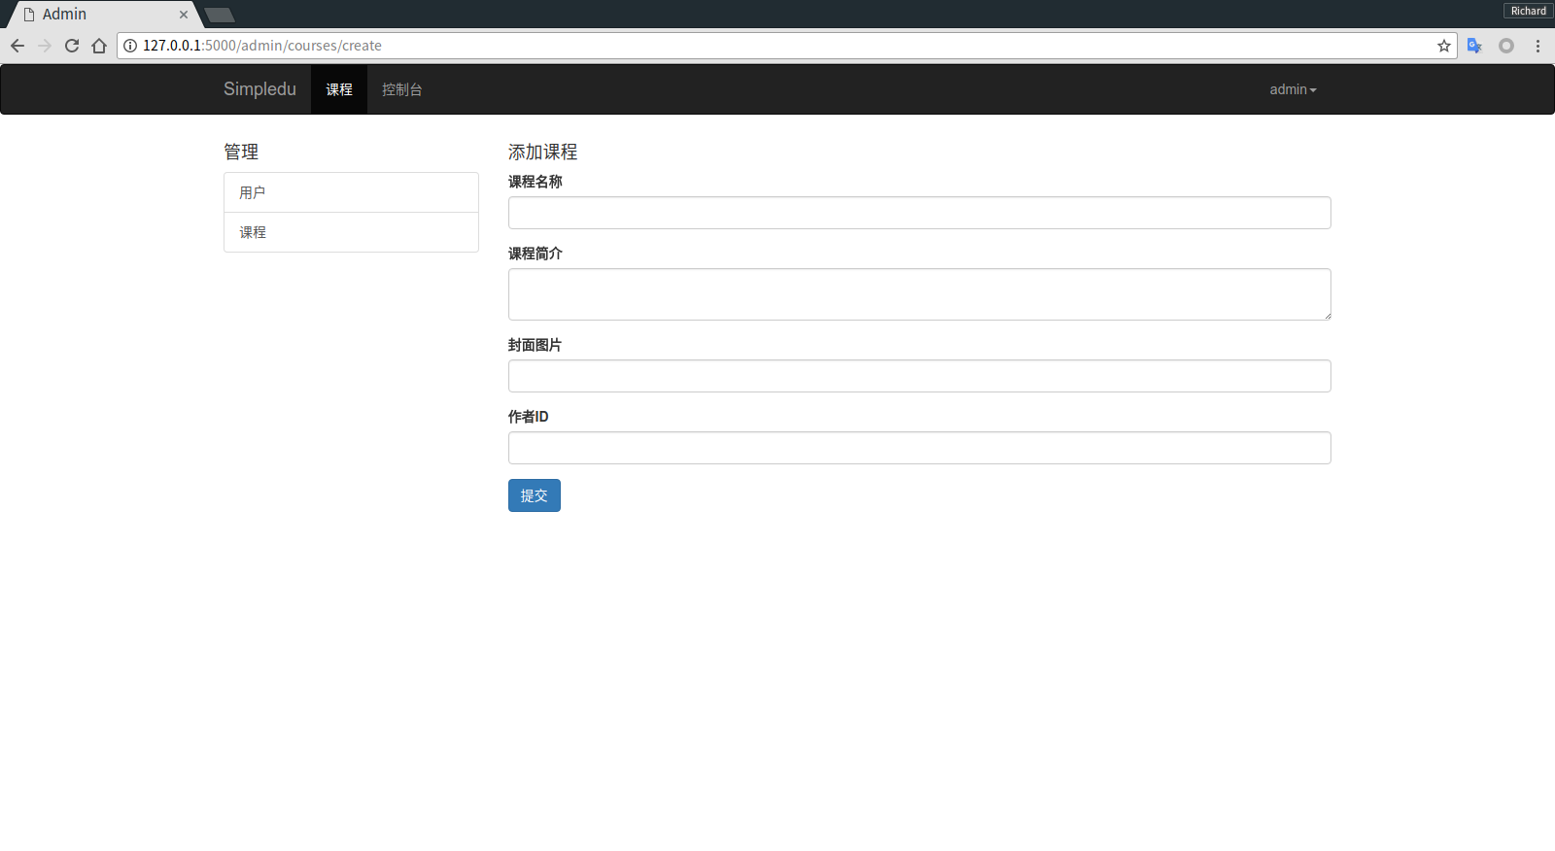The image size is (1555, 851).
Task: Open 课程 in the sidebar list
Action: click(351, 232)
